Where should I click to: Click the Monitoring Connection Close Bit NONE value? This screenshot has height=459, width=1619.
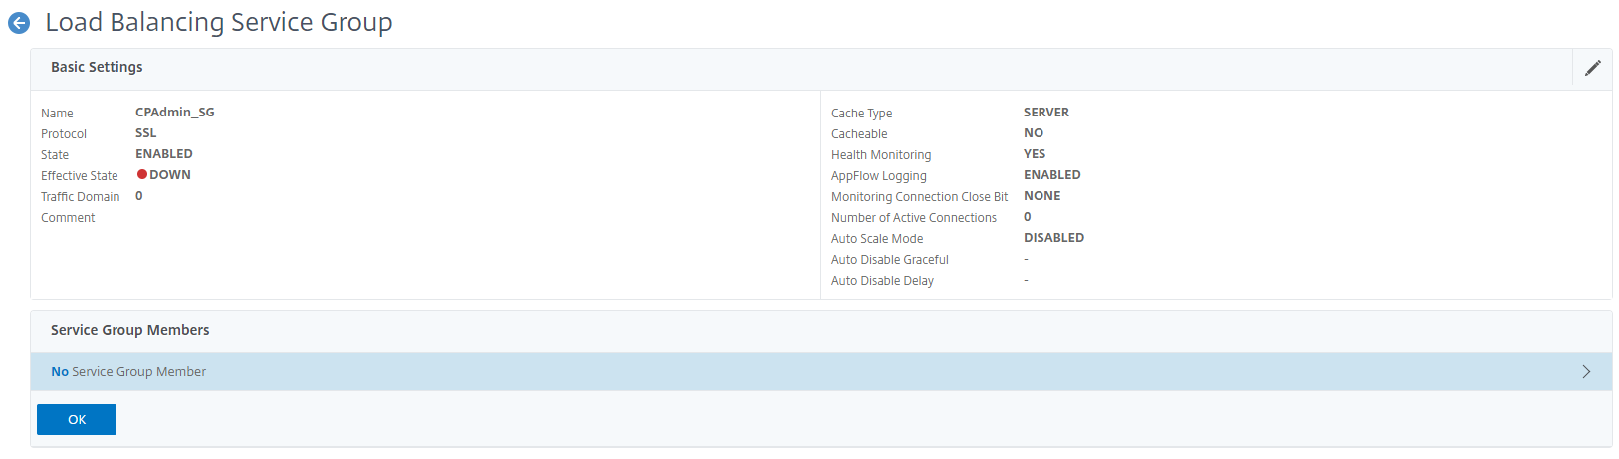click(1042, 196)
